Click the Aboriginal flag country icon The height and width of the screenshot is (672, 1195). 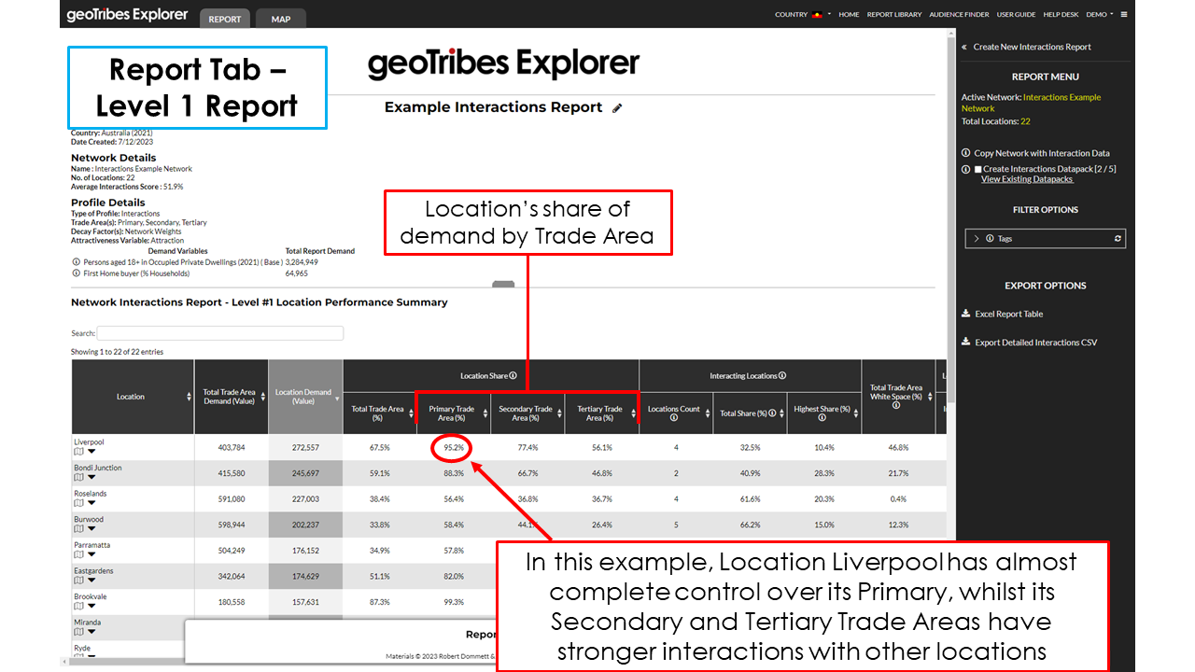(817, 15)
